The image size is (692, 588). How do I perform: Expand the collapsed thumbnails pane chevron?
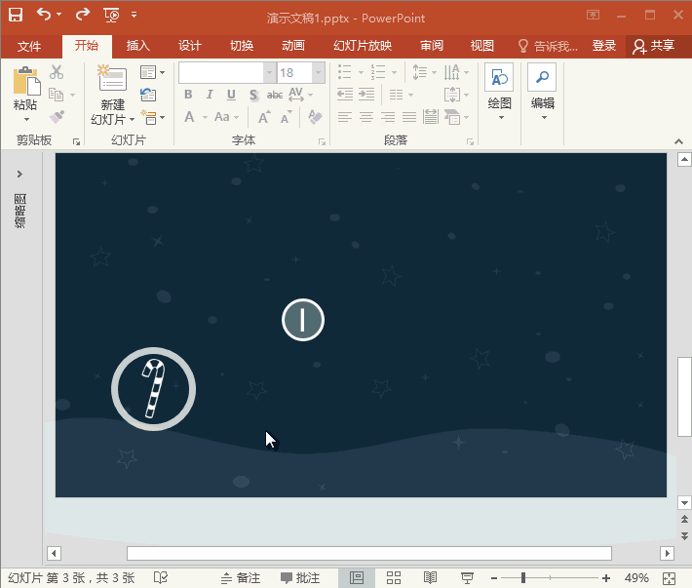point(19,174)
